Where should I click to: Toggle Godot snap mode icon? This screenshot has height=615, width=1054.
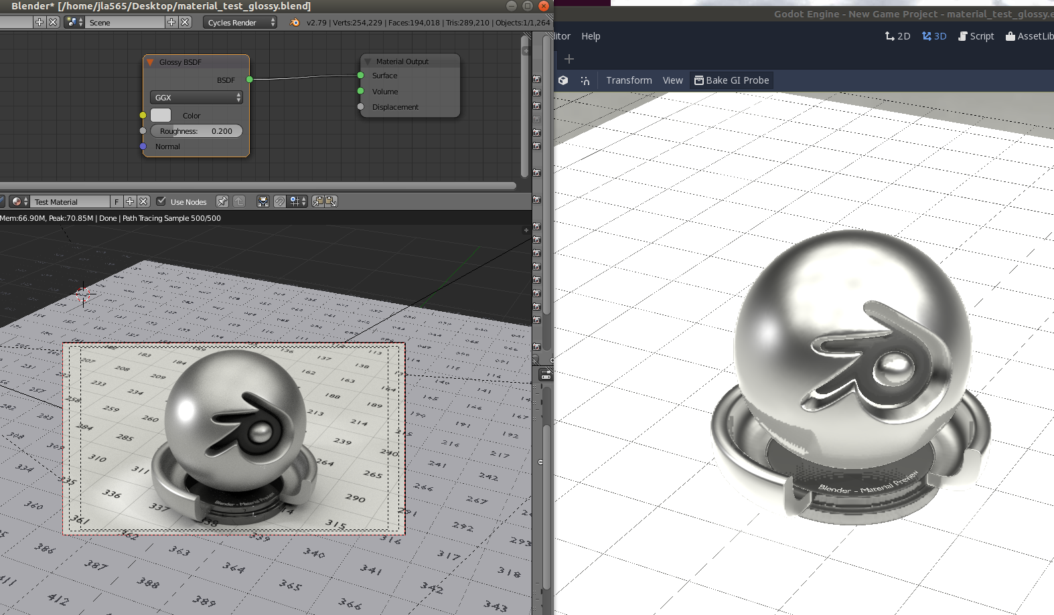pos(585,80)
